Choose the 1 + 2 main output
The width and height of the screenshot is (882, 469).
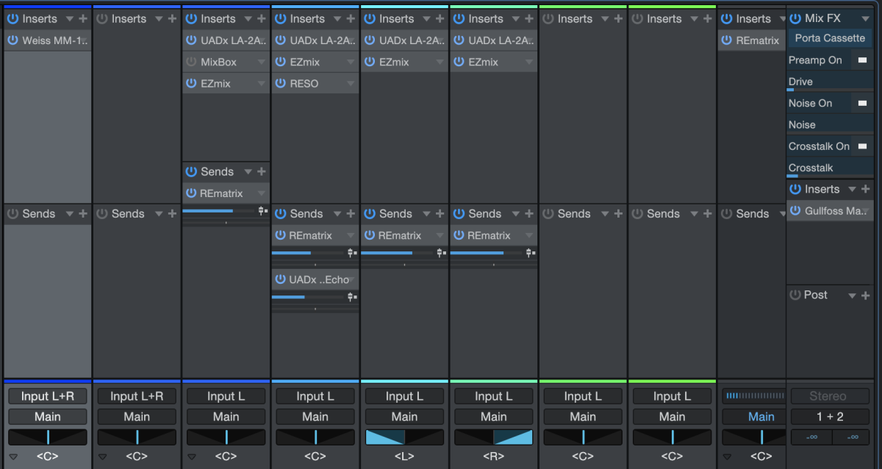[828, 417]
